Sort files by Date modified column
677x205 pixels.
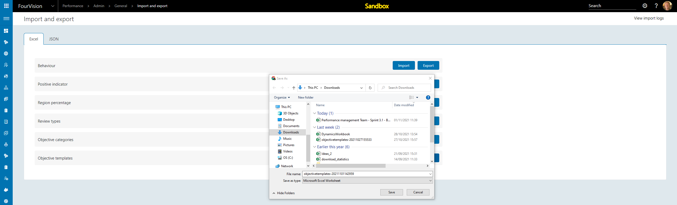coord(404,105)
